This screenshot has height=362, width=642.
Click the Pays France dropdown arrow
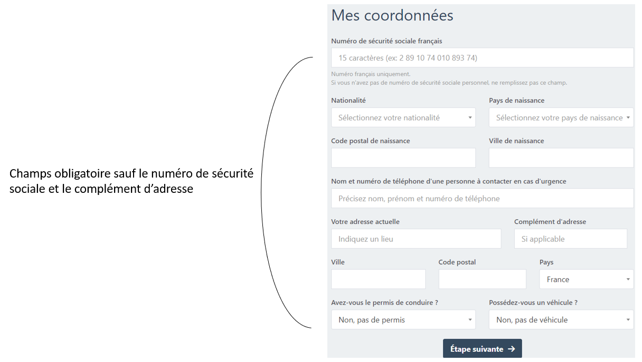point(628,280)
